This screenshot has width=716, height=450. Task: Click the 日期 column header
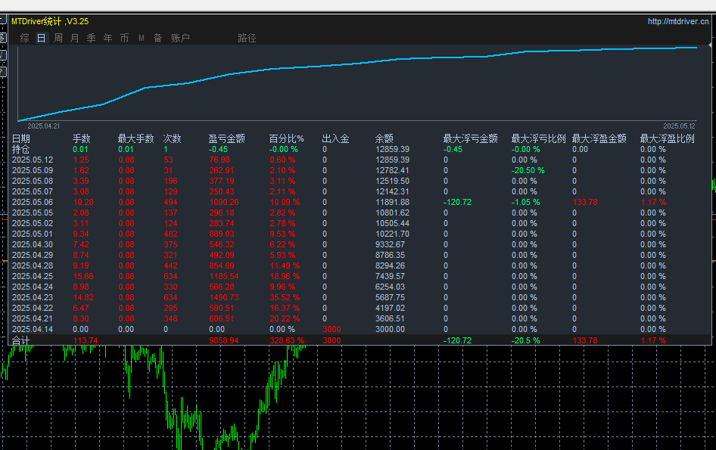tap(21, 138)
